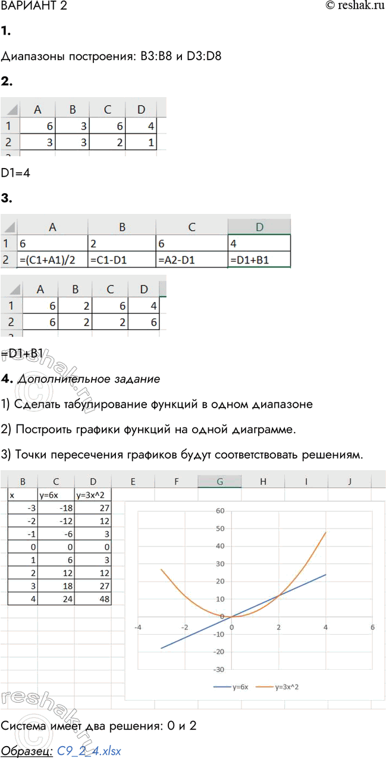
Task: Click the -4 label on chart horizontal axis
Action: click(138, 627)
